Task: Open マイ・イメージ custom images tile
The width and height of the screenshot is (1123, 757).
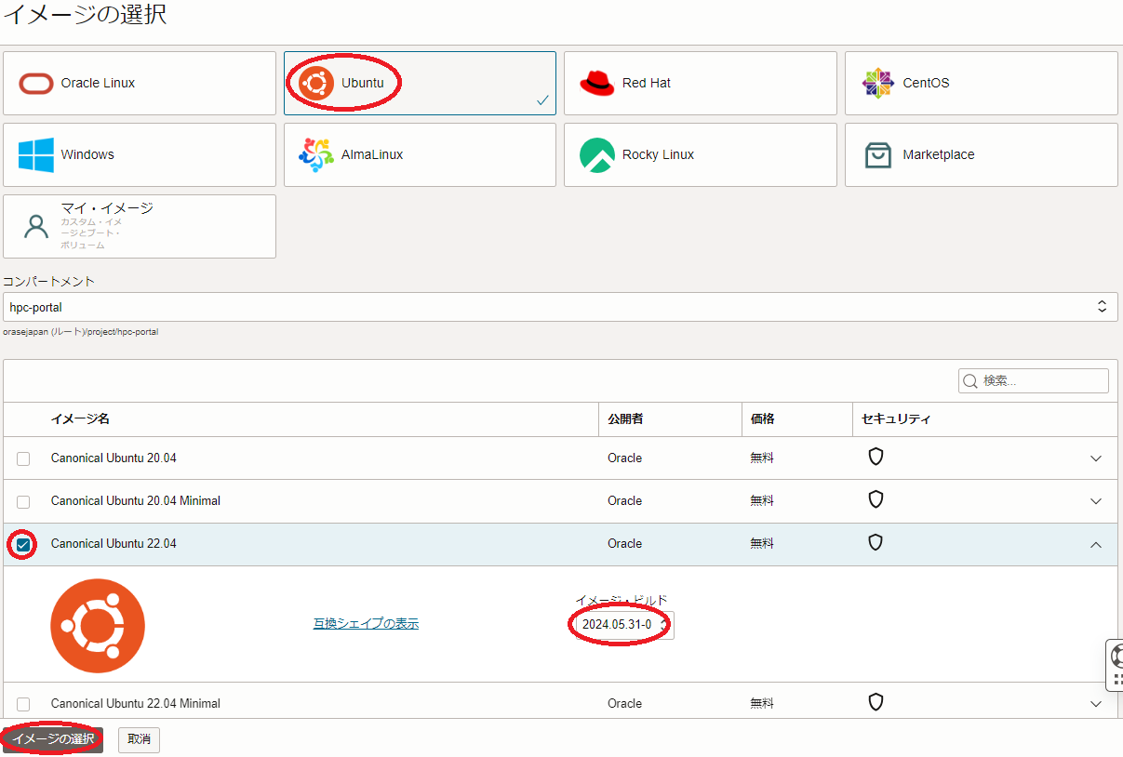Action: pyautogui.click(x=140, y=226)
